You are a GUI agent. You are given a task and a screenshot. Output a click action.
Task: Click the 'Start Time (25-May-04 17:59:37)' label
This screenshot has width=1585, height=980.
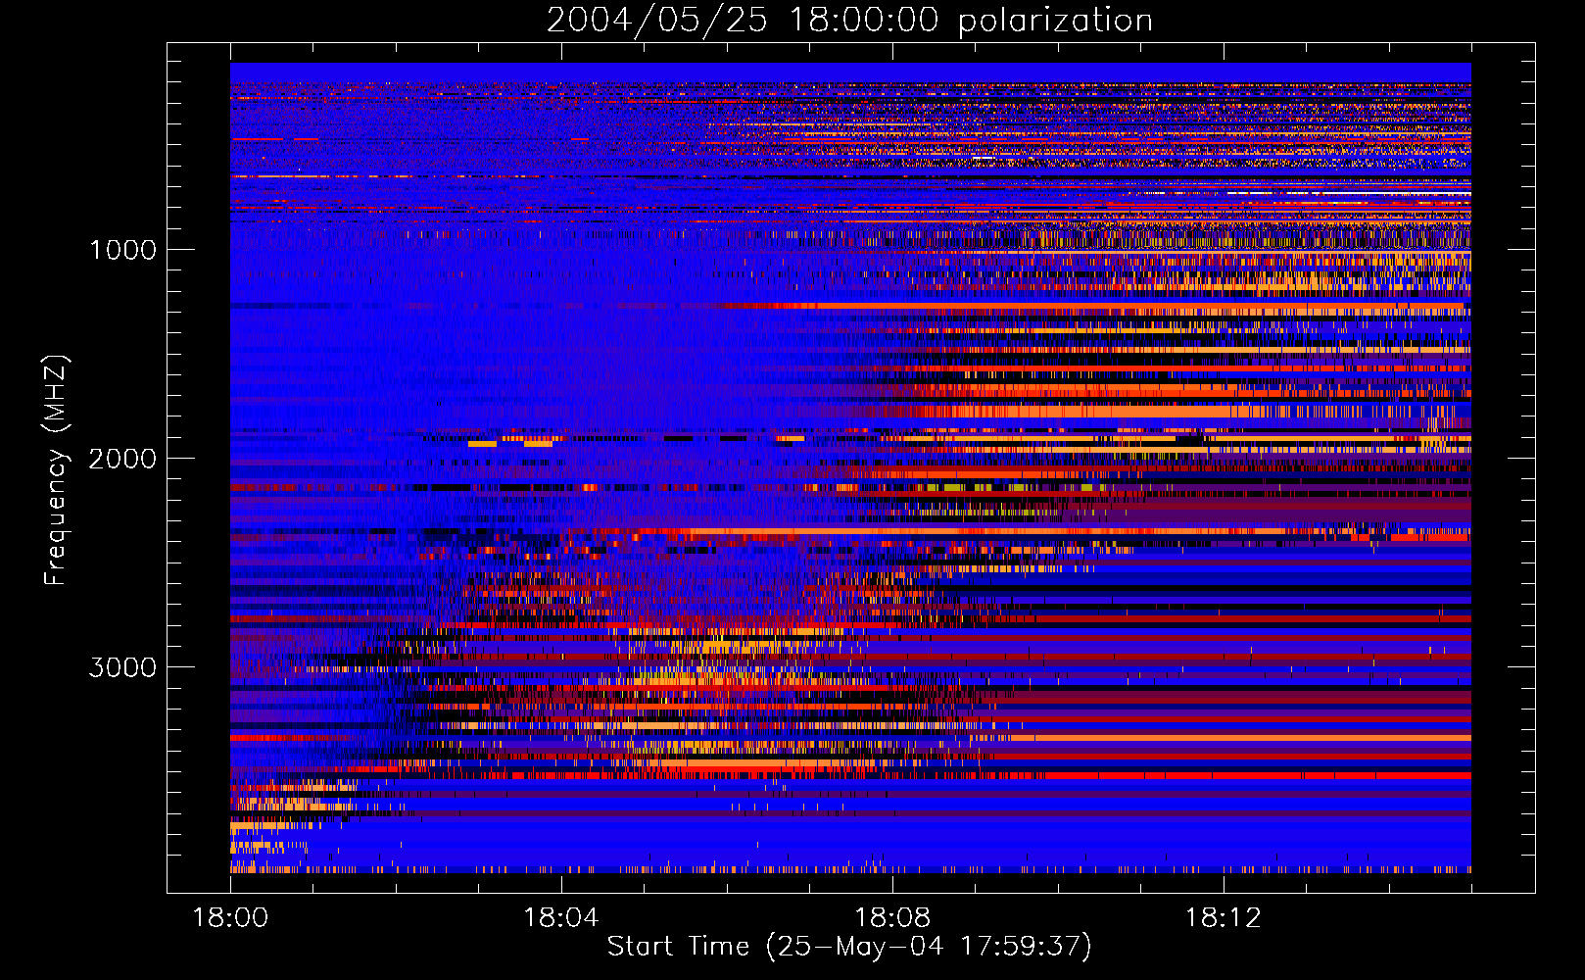[x=849, y=946]
